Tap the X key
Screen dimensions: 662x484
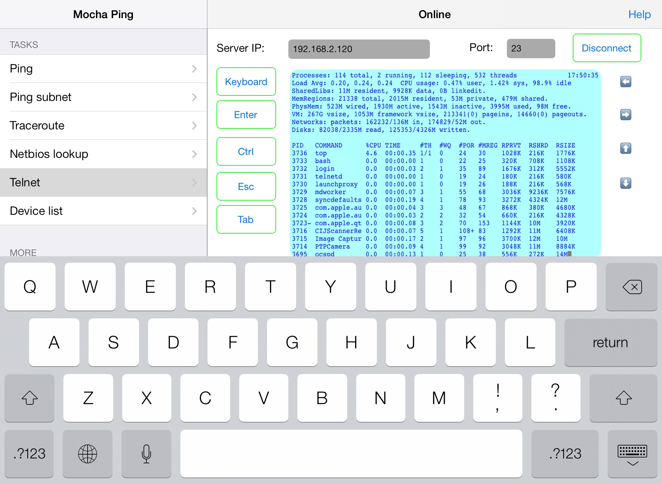[x=147, y=398]
